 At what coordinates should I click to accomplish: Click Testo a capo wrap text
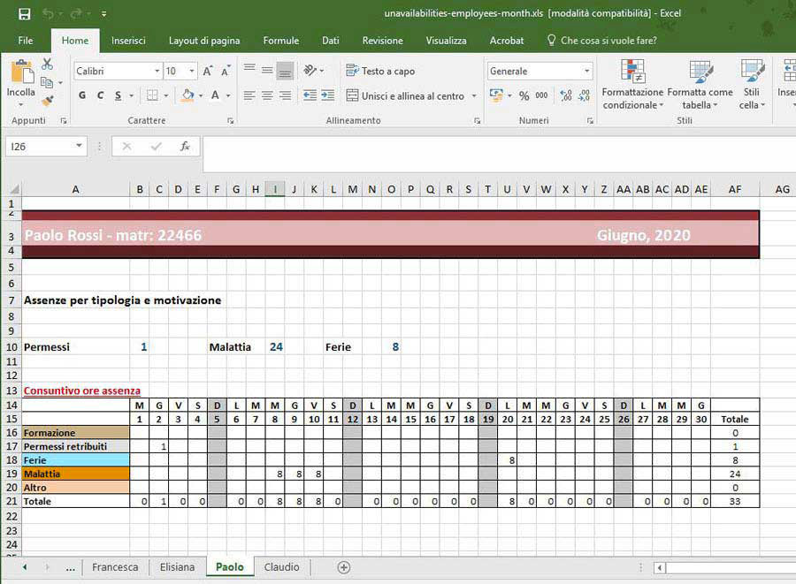pos(380,71)
